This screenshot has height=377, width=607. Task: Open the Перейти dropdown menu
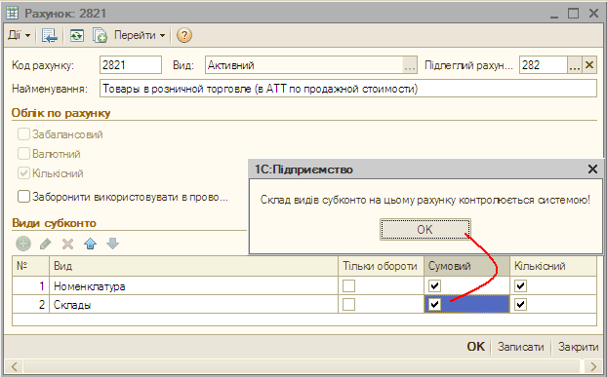pos(140,35)
